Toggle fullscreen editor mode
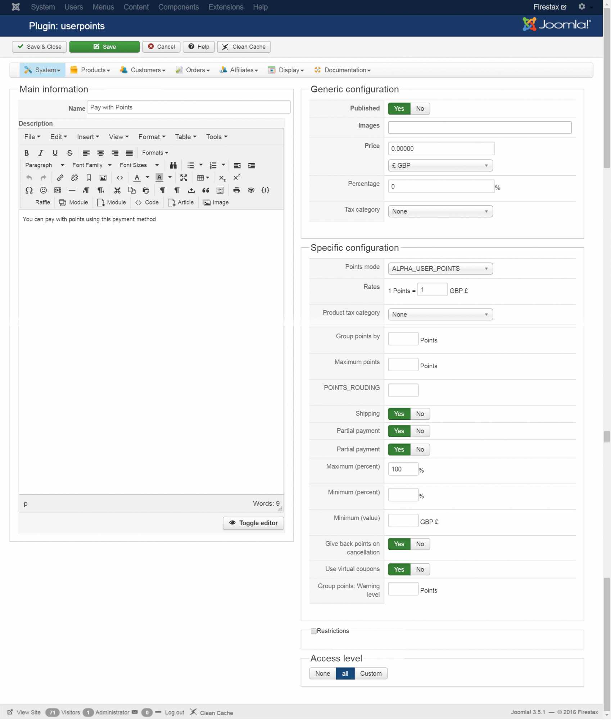 [x=184, y=178]
